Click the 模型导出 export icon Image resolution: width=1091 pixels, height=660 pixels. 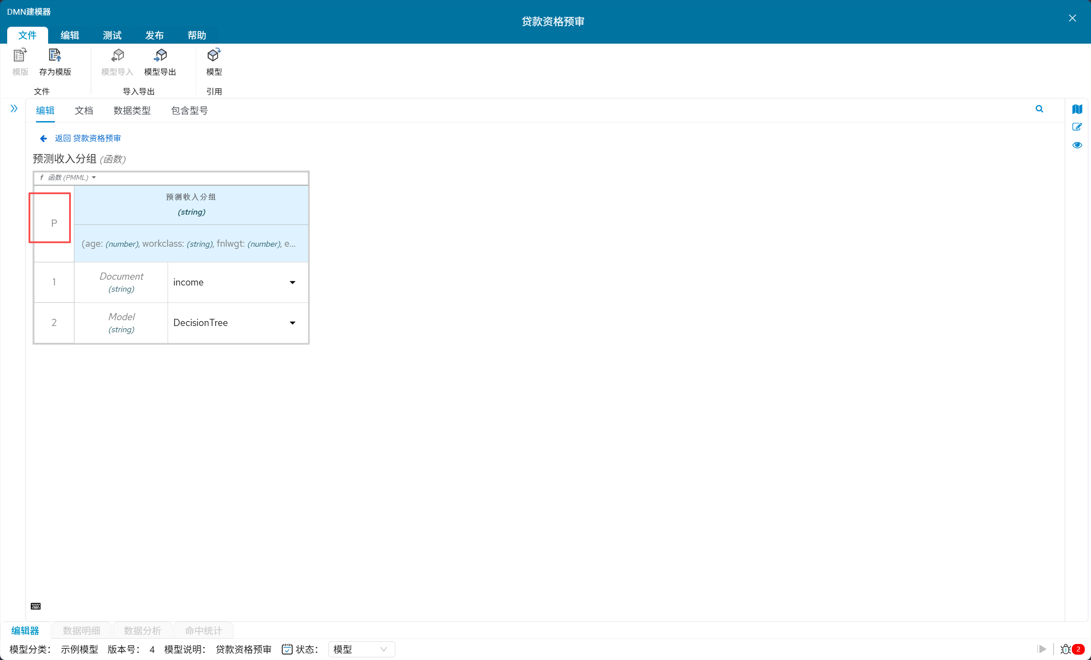[160, 56]
